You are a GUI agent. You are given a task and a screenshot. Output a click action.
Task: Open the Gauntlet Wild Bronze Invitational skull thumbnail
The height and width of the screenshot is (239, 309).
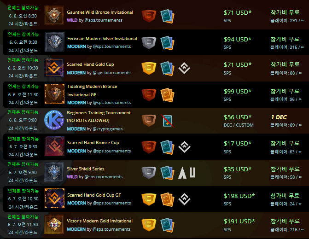[x=54, y=15]
